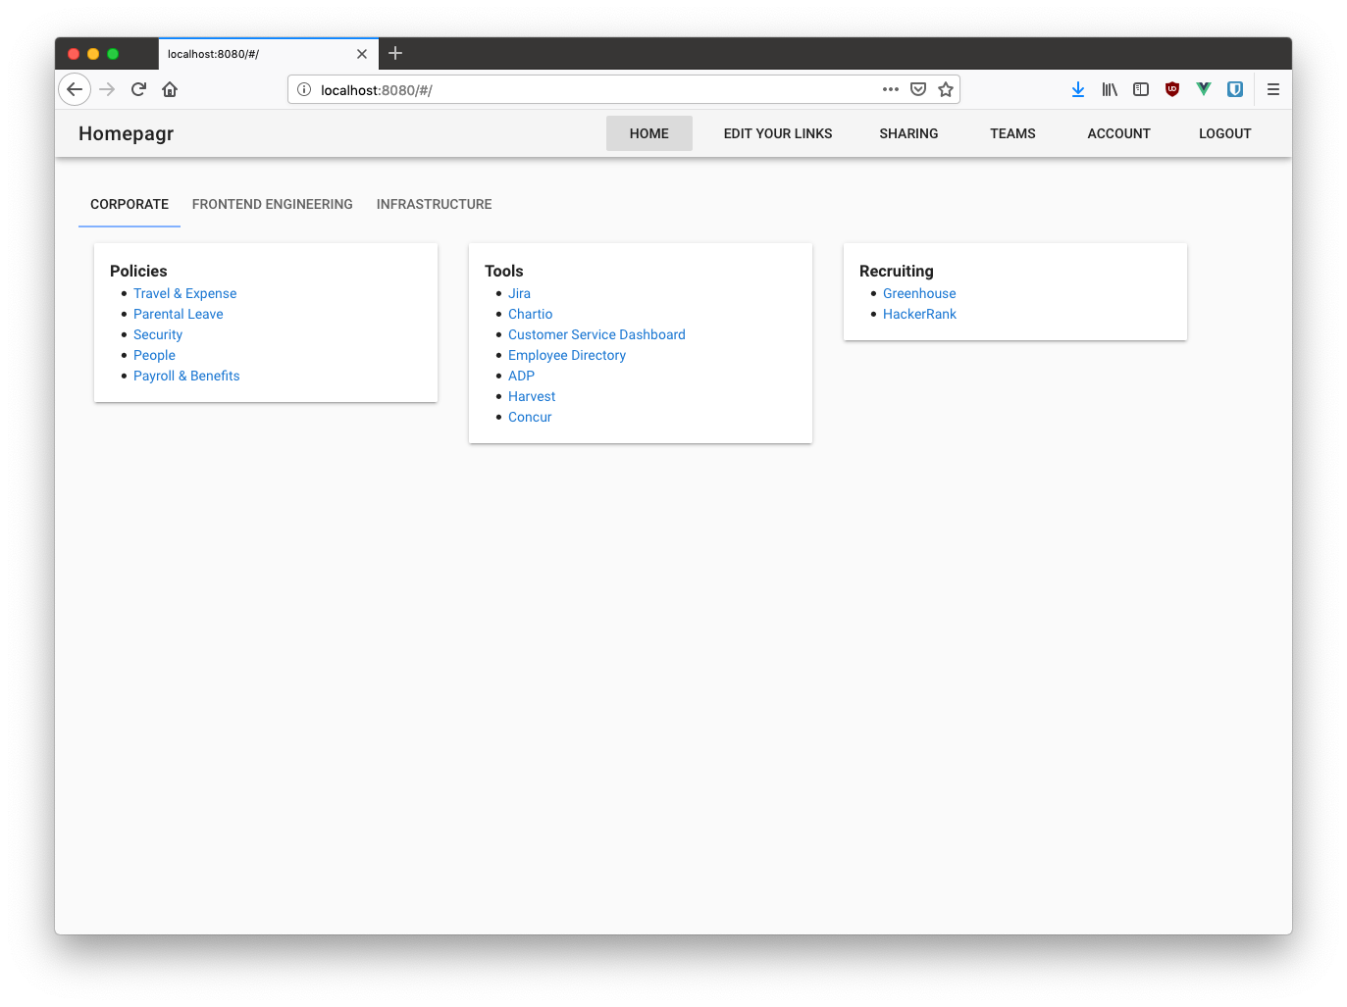Reload the current page
Image resolution: width=1347 pixels, height=1007 pixels.
[138, 89]
